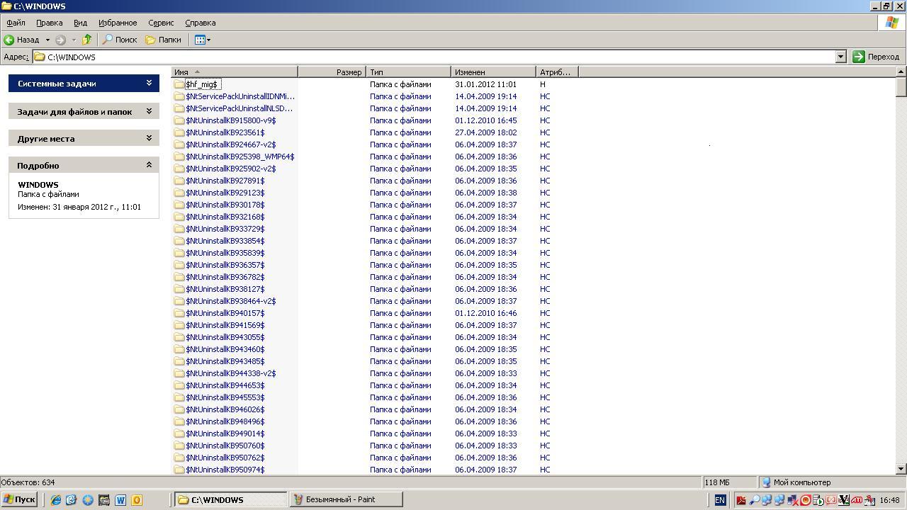Viewport: 907px width, 510px height.
Task: Click the ATI tray icon
Action: [857, 500]
